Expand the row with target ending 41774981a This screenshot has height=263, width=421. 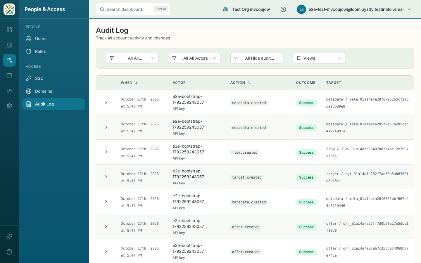[106, 127]
